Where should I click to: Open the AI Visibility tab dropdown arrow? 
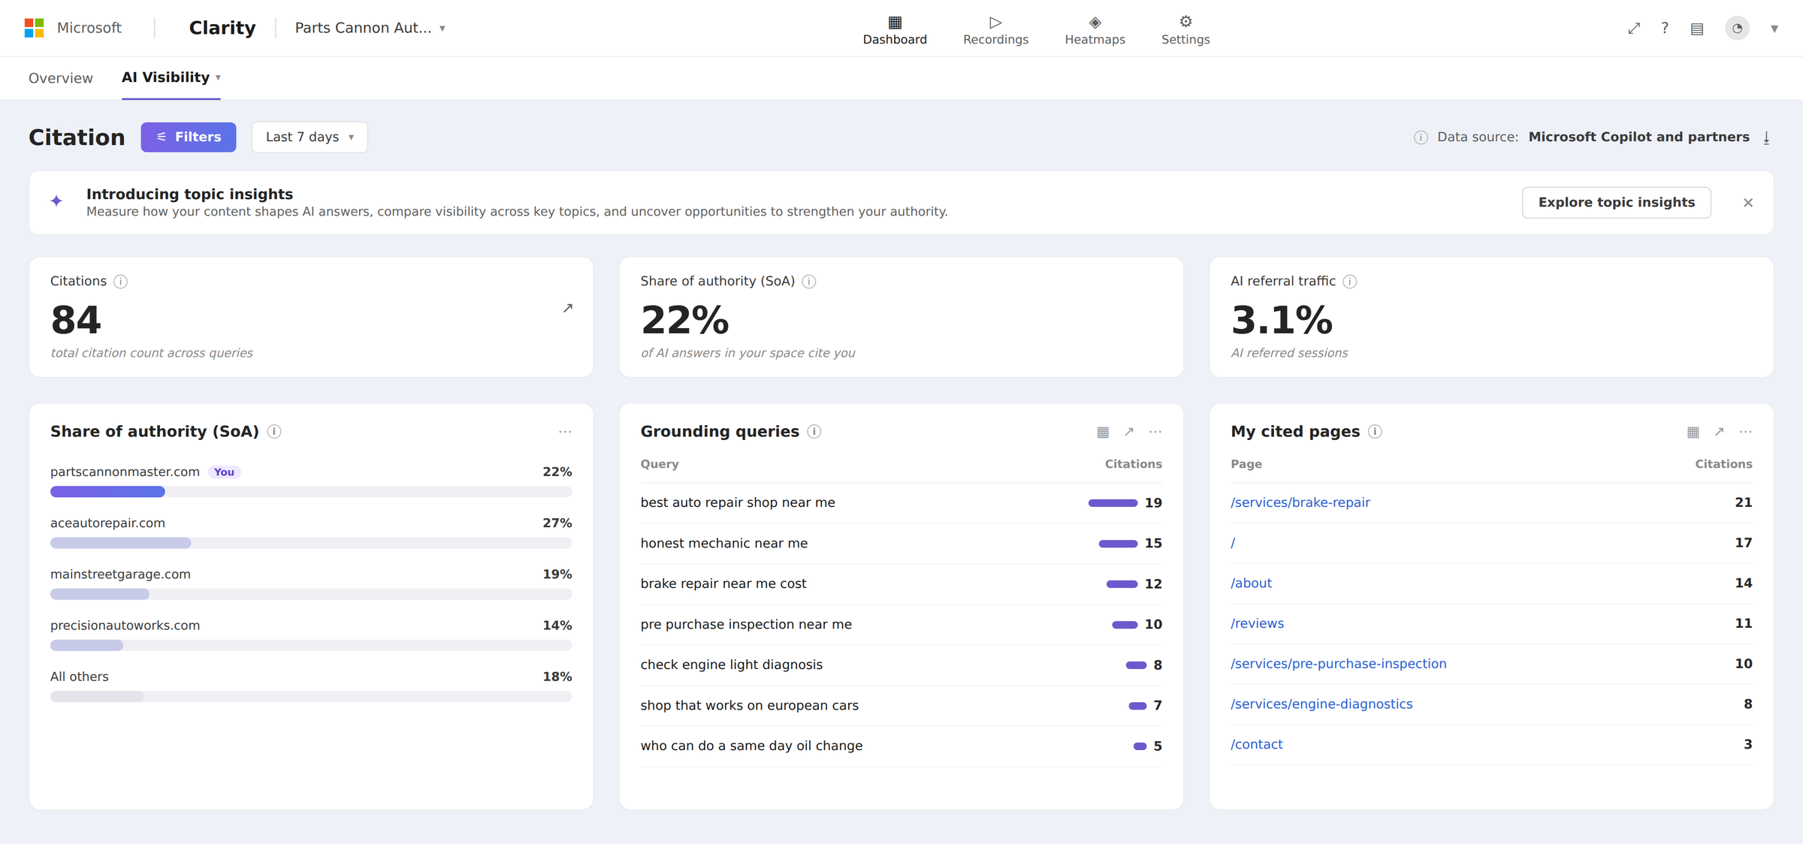(x=218, y=77)
